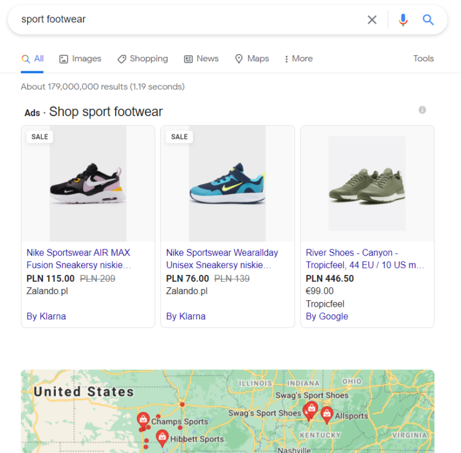
Task: Click the Hibbett Sports map pin
Action: pyautogui.click(x=162, y=437)
